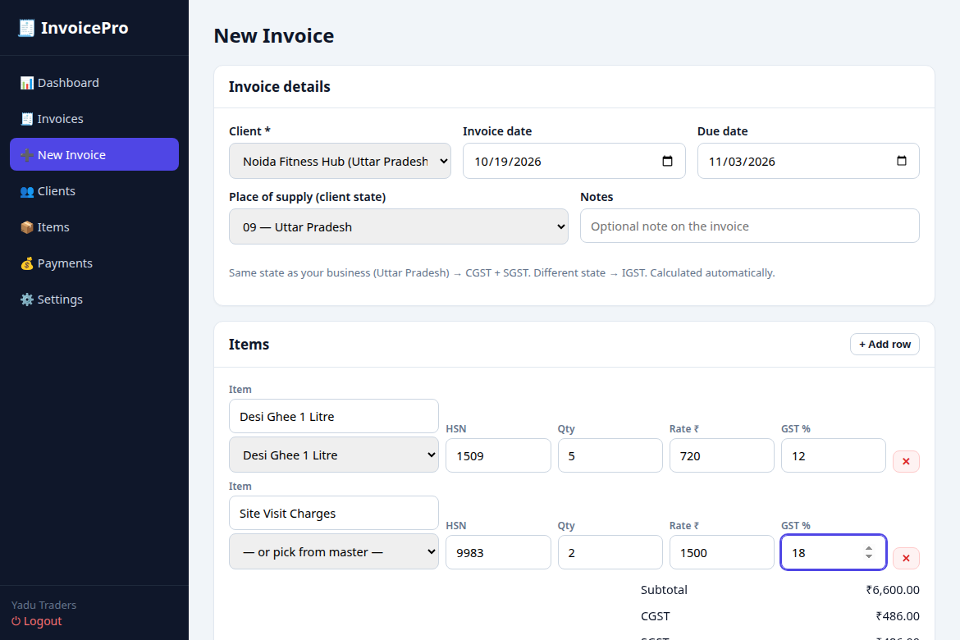The height and width of the screenshot is (640, 960).
Task: Click the Payments money bag icon
Action: click(x=27, y=263)
